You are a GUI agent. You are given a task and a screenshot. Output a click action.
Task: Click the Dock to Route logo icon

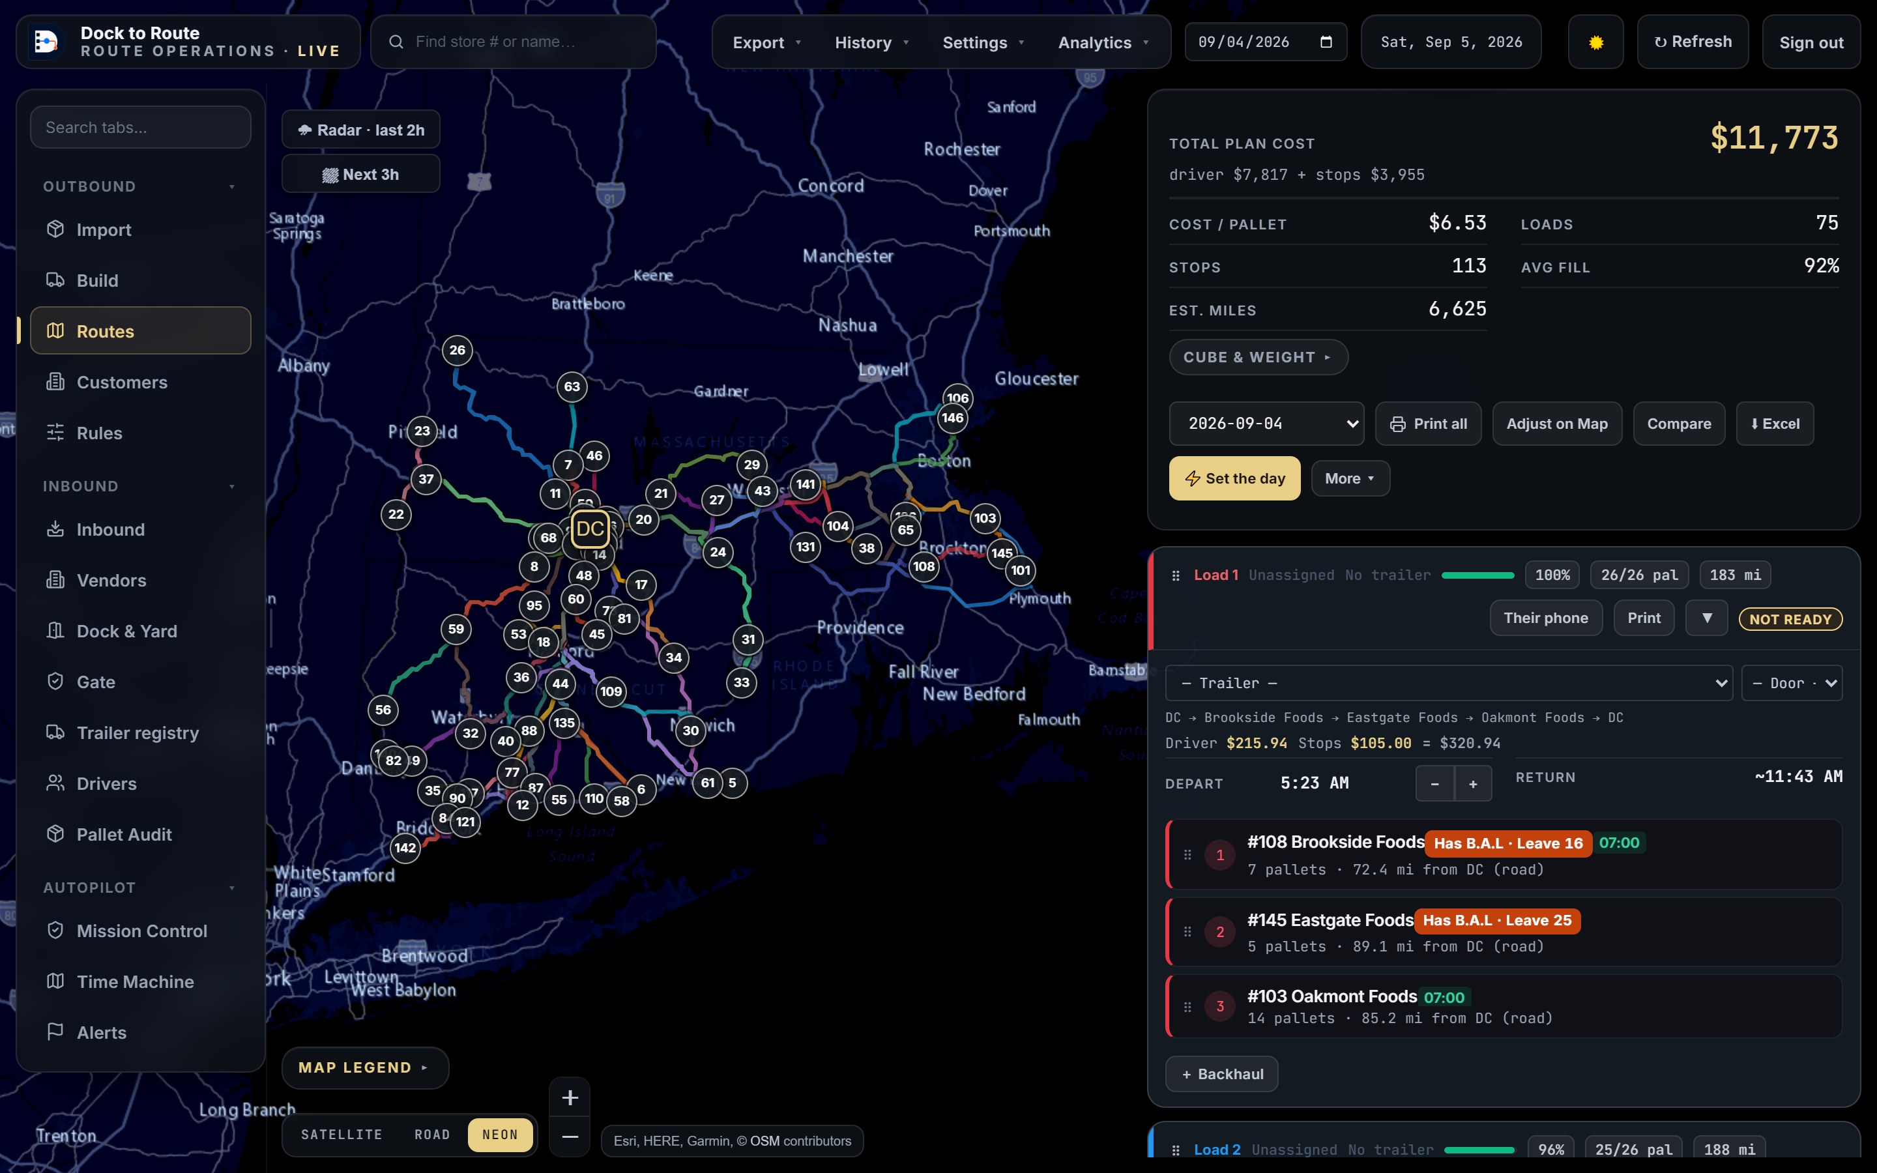[x=46, y=42]
